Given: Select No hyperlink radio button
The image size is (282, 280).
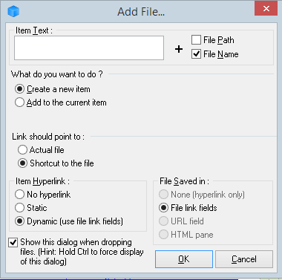Looking at the screenshot, I should tap(19, 195).
